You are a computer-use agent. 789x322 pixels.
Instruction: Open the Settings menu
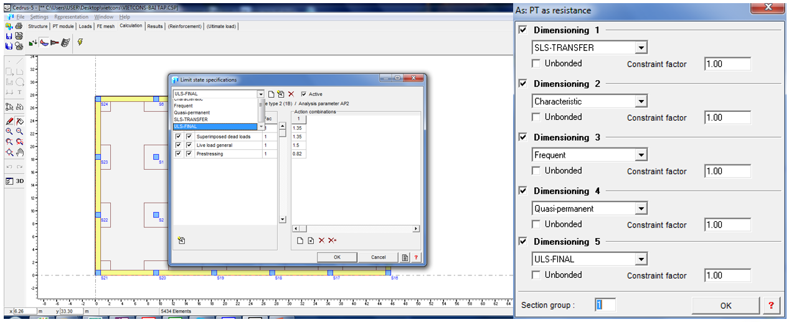click(39, 17)
